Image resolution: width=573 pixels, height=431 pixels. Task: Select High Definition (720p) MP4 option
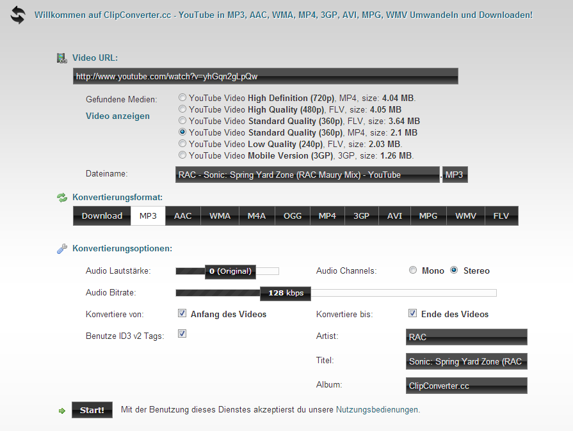tap(183, 98)
